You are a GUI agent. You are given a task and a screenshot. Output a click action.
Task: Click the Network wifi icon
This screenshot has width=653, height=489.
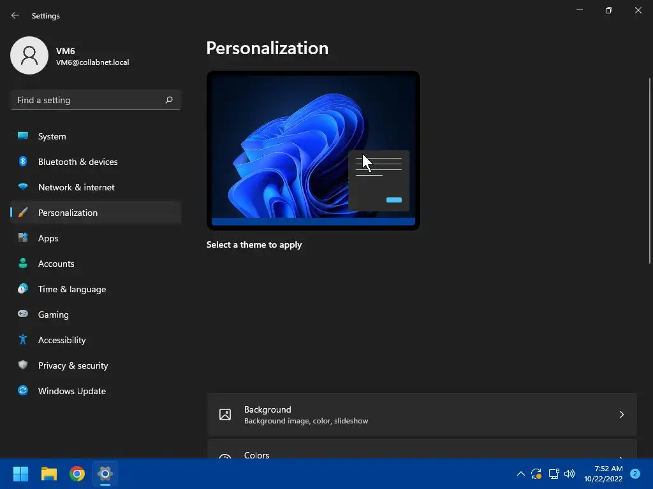(x=23, y=187)
